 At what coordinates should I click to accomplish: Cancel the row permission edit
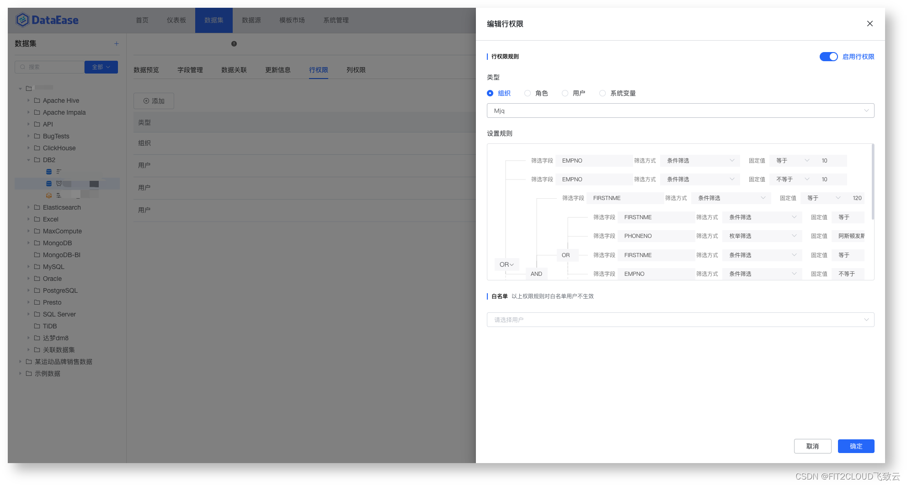pos(812,446)
